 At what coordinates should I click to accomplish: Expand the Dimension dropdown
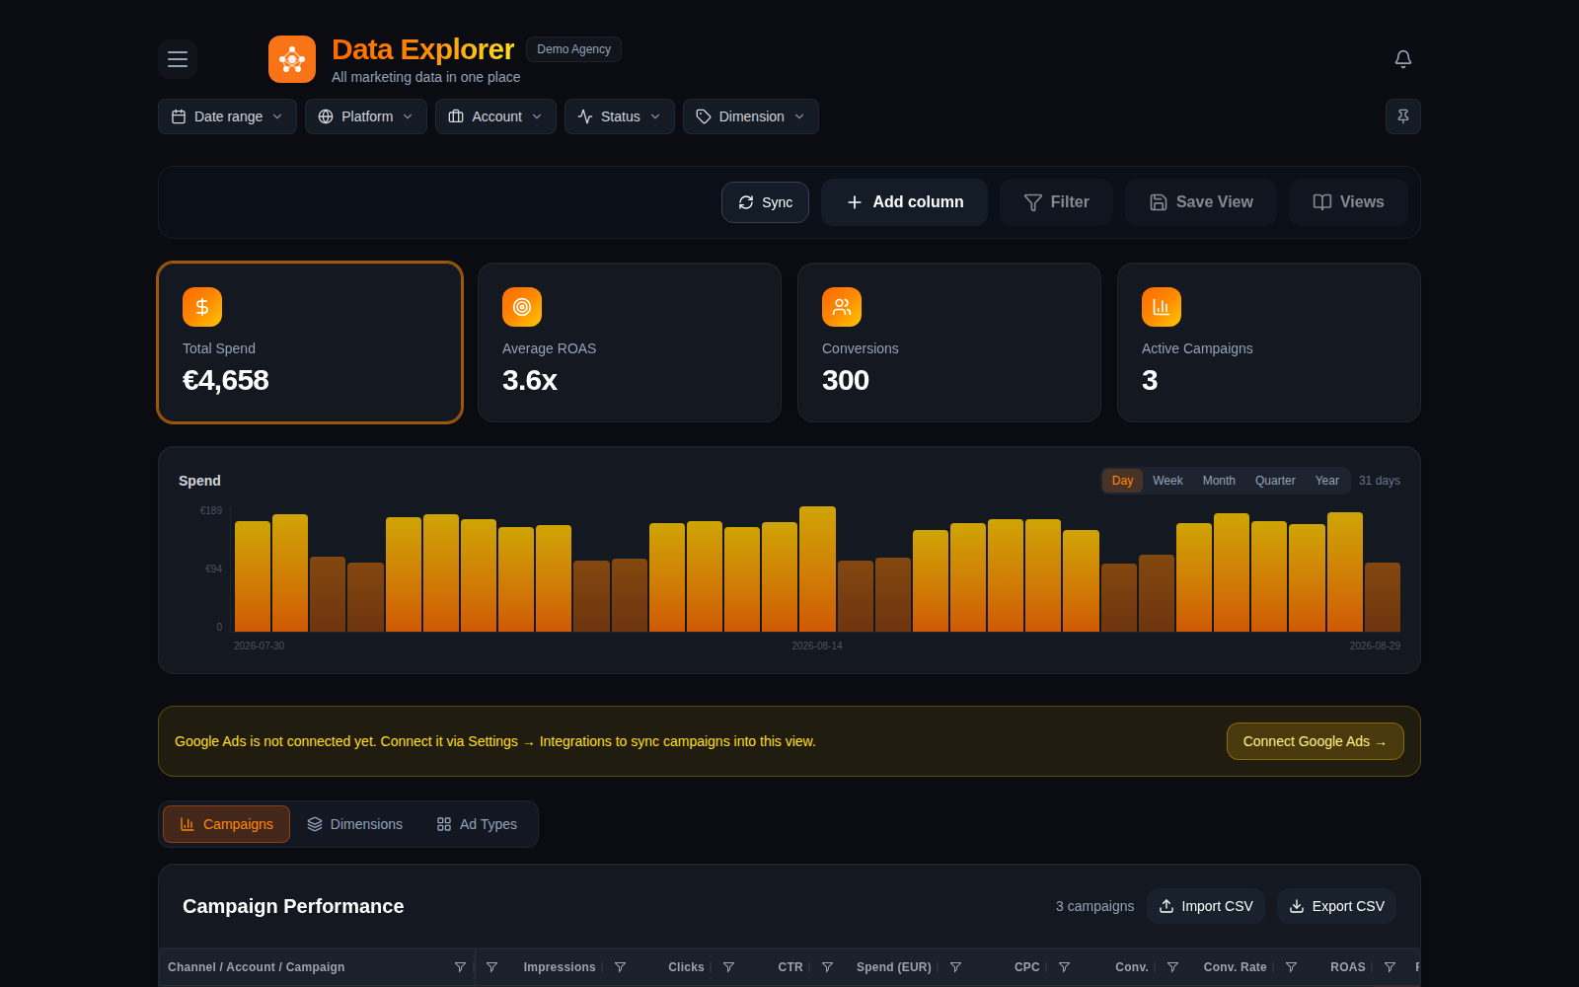[x=751, y=116]
